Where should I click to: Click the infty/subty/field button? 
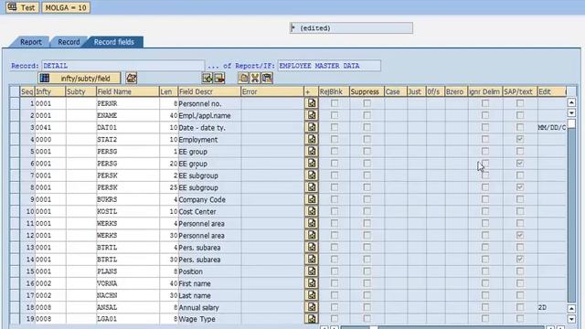coord(80,79)
